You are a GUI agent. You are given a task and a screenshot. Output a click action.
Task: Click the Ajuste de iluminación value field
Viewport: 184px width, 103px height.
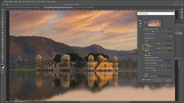(x=168, y=63)
